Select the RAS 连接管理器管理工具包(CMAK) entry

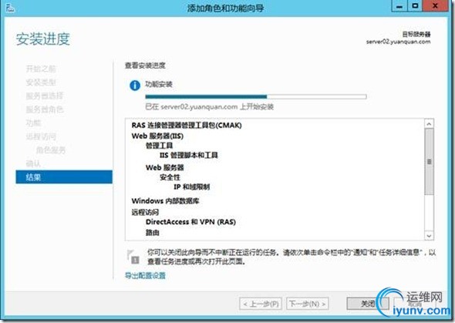[x=187, y=125]
